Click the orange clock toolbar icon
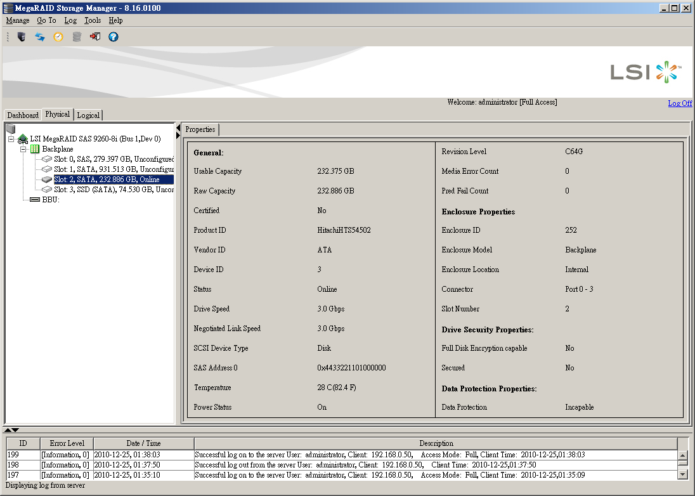This screenshot has height=496, width=695. pos(58,37)
